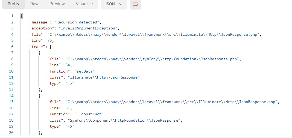Click the "->" type value on line 12
The image size is (292, 138).
[70, 83]
